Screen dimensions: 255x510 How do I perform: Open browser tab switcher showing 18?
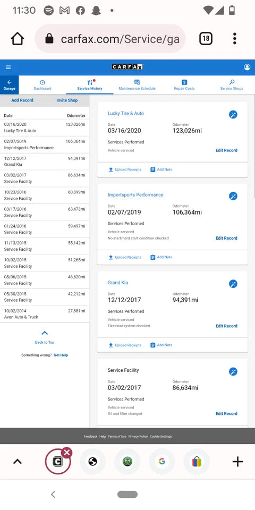tap(206, 39)
